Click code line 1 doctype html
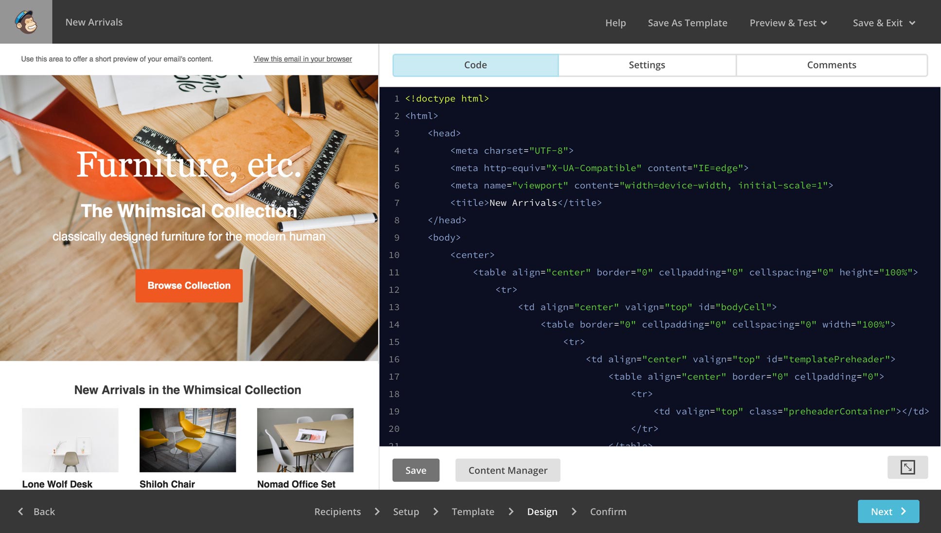 pos(447,99)
